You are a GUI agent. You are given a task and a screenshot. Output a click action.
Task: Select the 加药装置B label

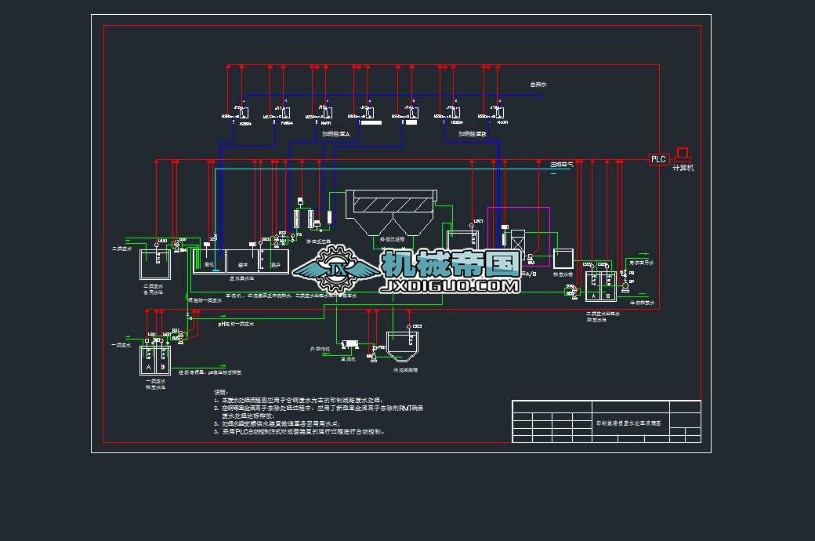click(472, 134)
